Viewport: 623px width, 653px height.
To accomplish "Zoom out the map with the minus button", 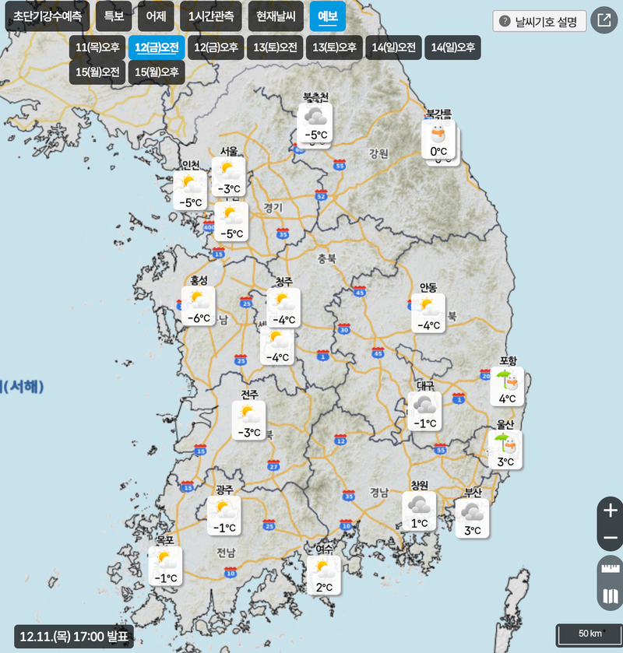I will (x=610, y=538).
